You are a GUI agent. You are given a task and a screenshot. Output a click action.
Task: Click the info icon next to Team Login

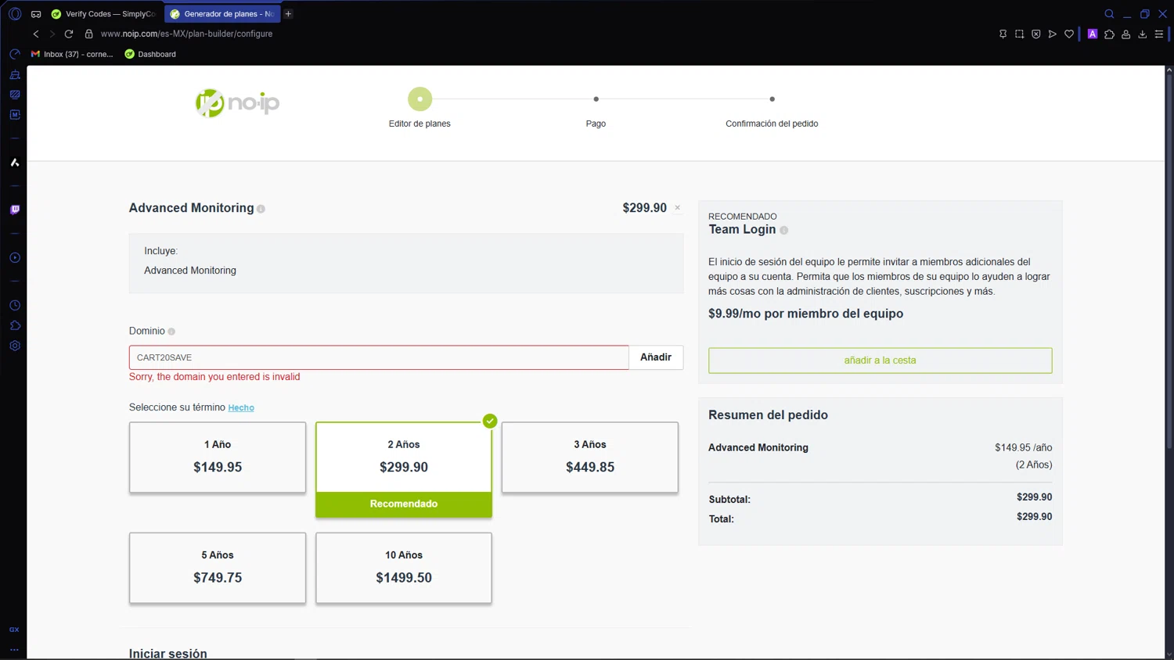pyautogui.click(x=783, y=230)
